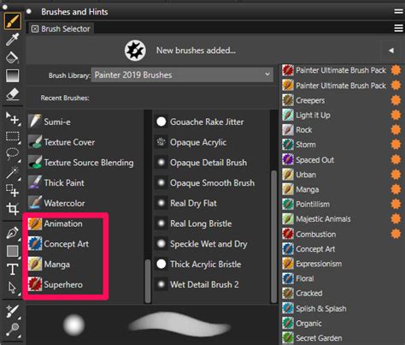The width and height of the screenshot is (405, 345).
Task: Select the Magnifier tool
Action: click(13, 330)
